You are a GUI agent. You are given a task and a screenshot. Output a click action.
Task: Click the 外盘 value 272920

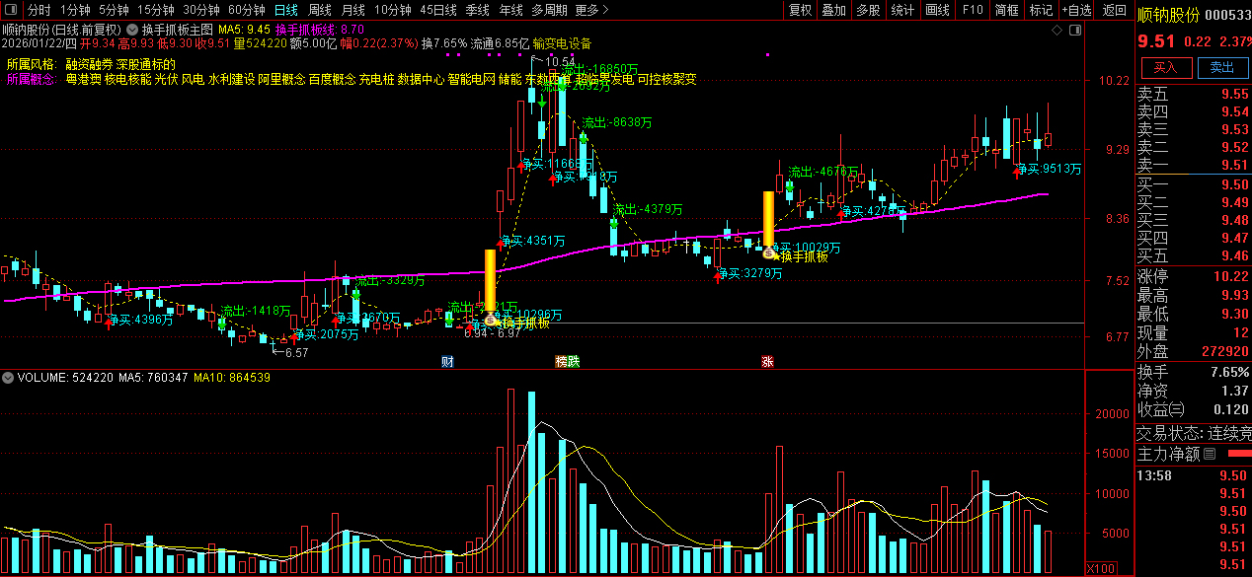coord(1225,351)
